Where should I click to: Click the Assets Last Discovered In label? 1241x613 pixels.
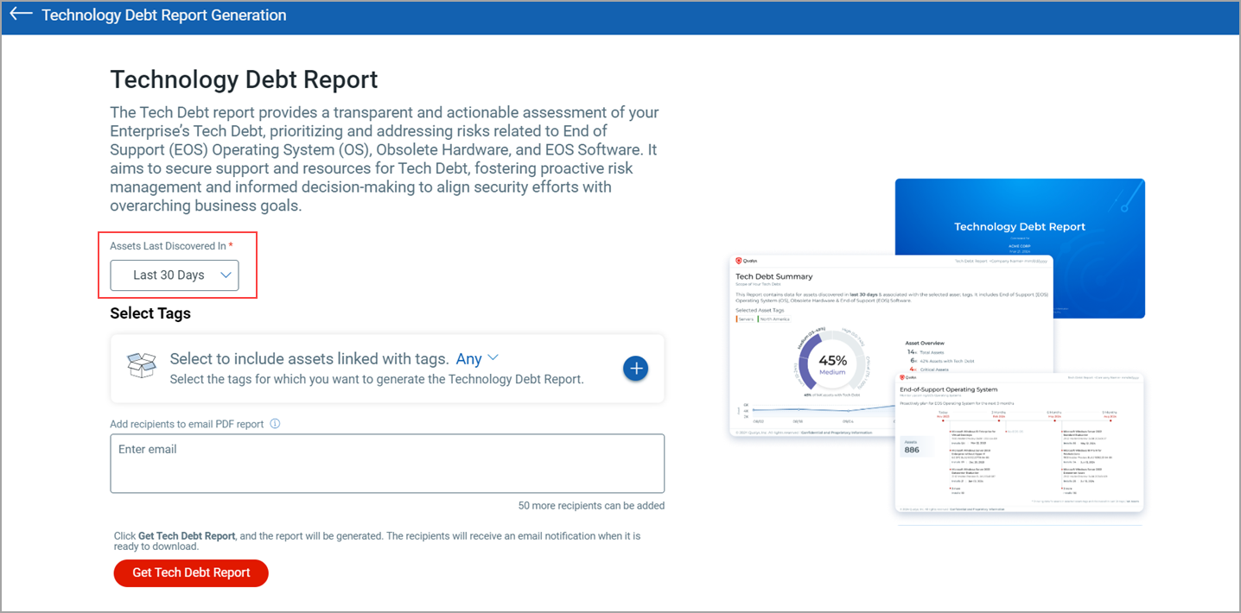[x=168, y=246]
